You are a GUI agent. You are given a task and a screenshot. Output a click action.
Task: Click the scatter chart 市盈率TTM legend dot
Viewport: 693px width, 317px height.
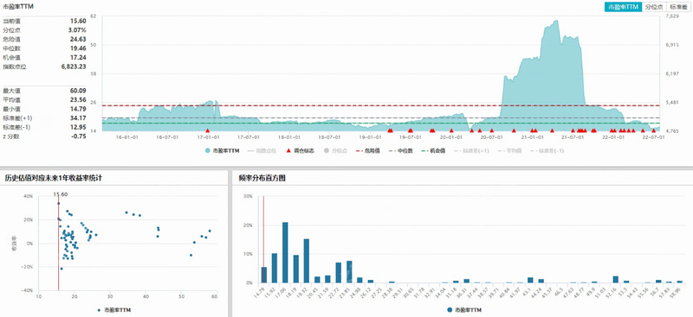pos(99,310)
